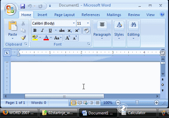Open the References tab
Screen dimensions: 169x118
[x=91, y=15]
